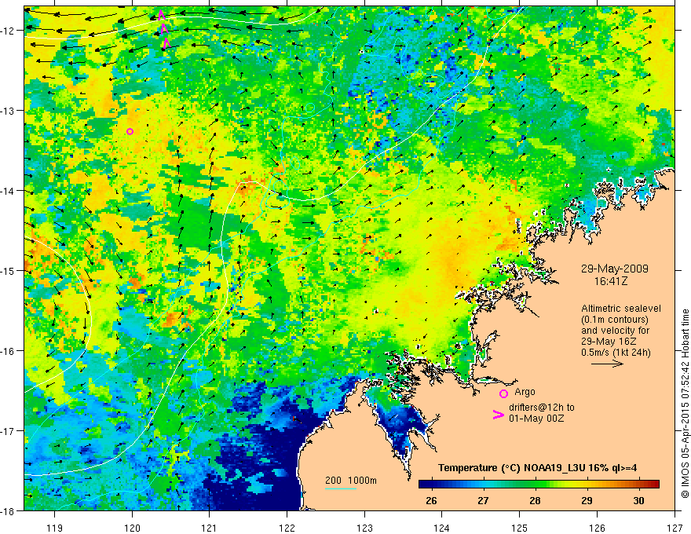Click the '16:41Z' time label

pyautogui.click(x=611, y=281)
